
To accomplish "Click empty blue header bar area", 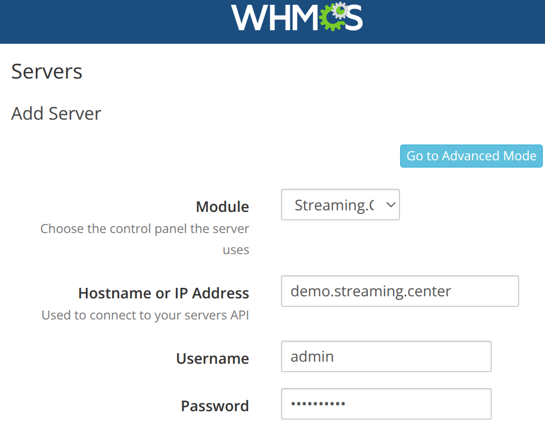I will point(105,21).
